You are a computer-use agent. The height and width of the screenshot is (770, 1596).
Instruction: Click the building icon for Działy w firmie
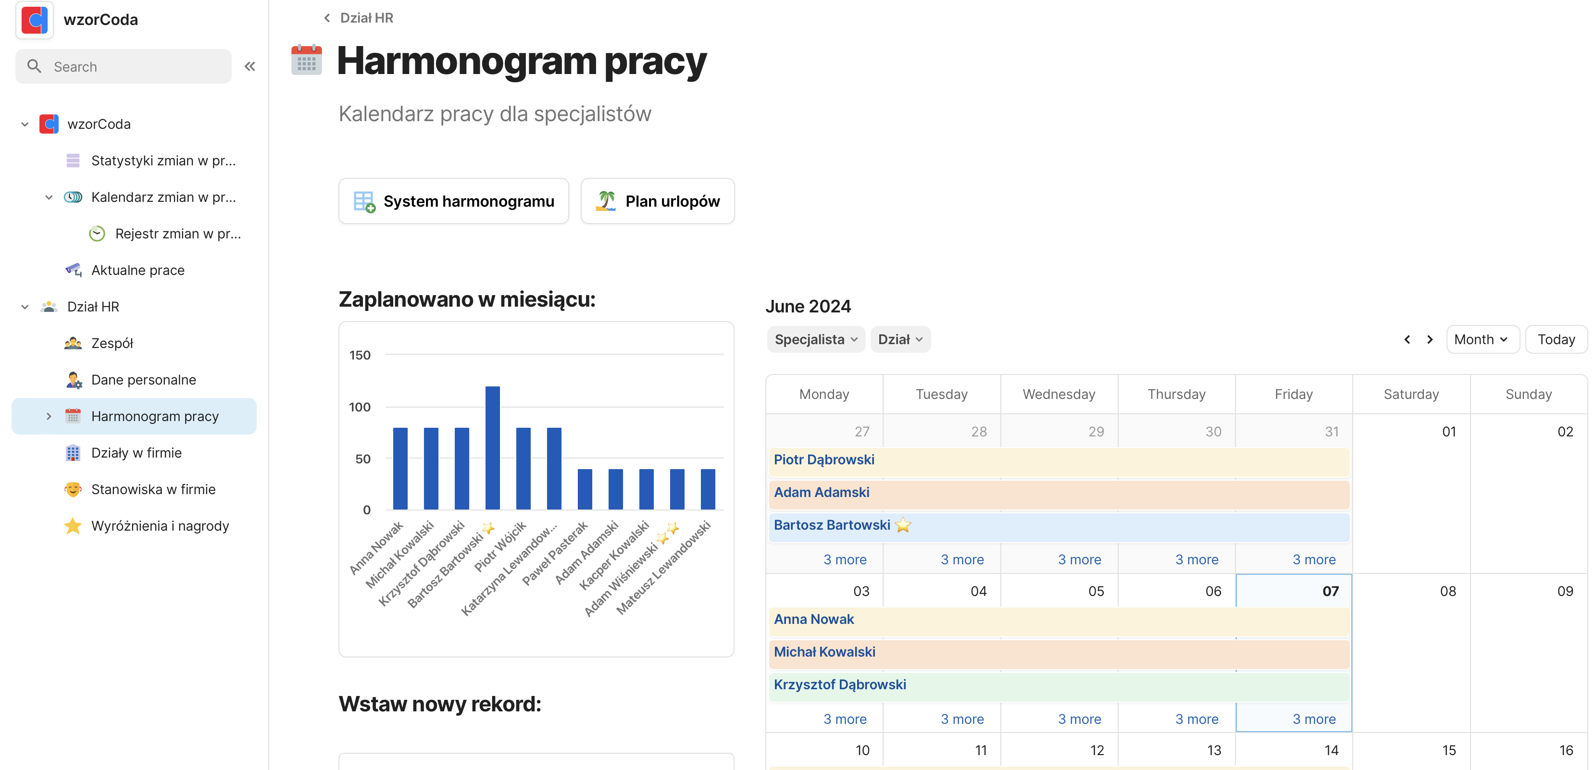pos(73,453)
